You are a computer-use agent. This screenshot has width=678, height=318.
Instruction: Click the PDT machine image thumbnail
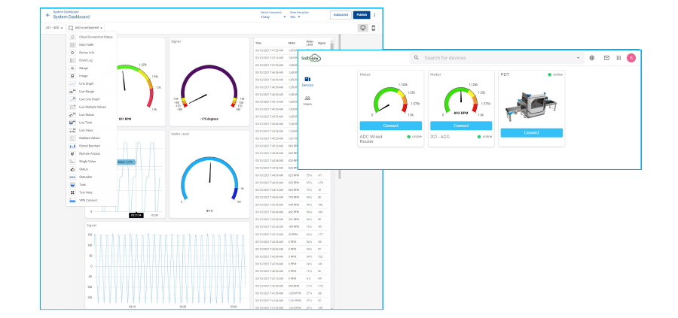coord(531,106)
